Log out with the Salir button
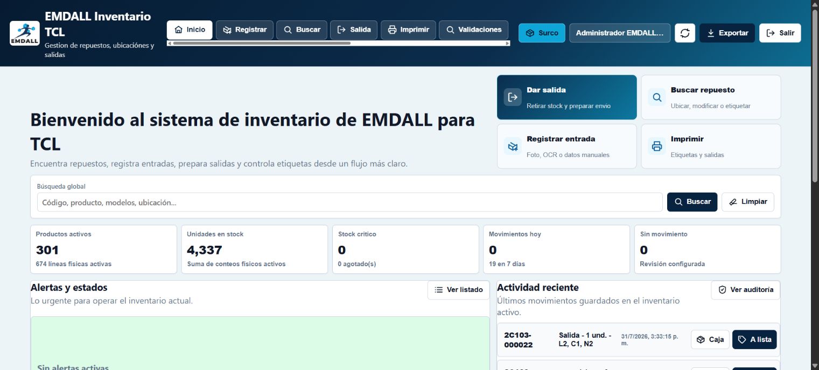The height and width of the screenshot is (370, 819). point(780,33)
